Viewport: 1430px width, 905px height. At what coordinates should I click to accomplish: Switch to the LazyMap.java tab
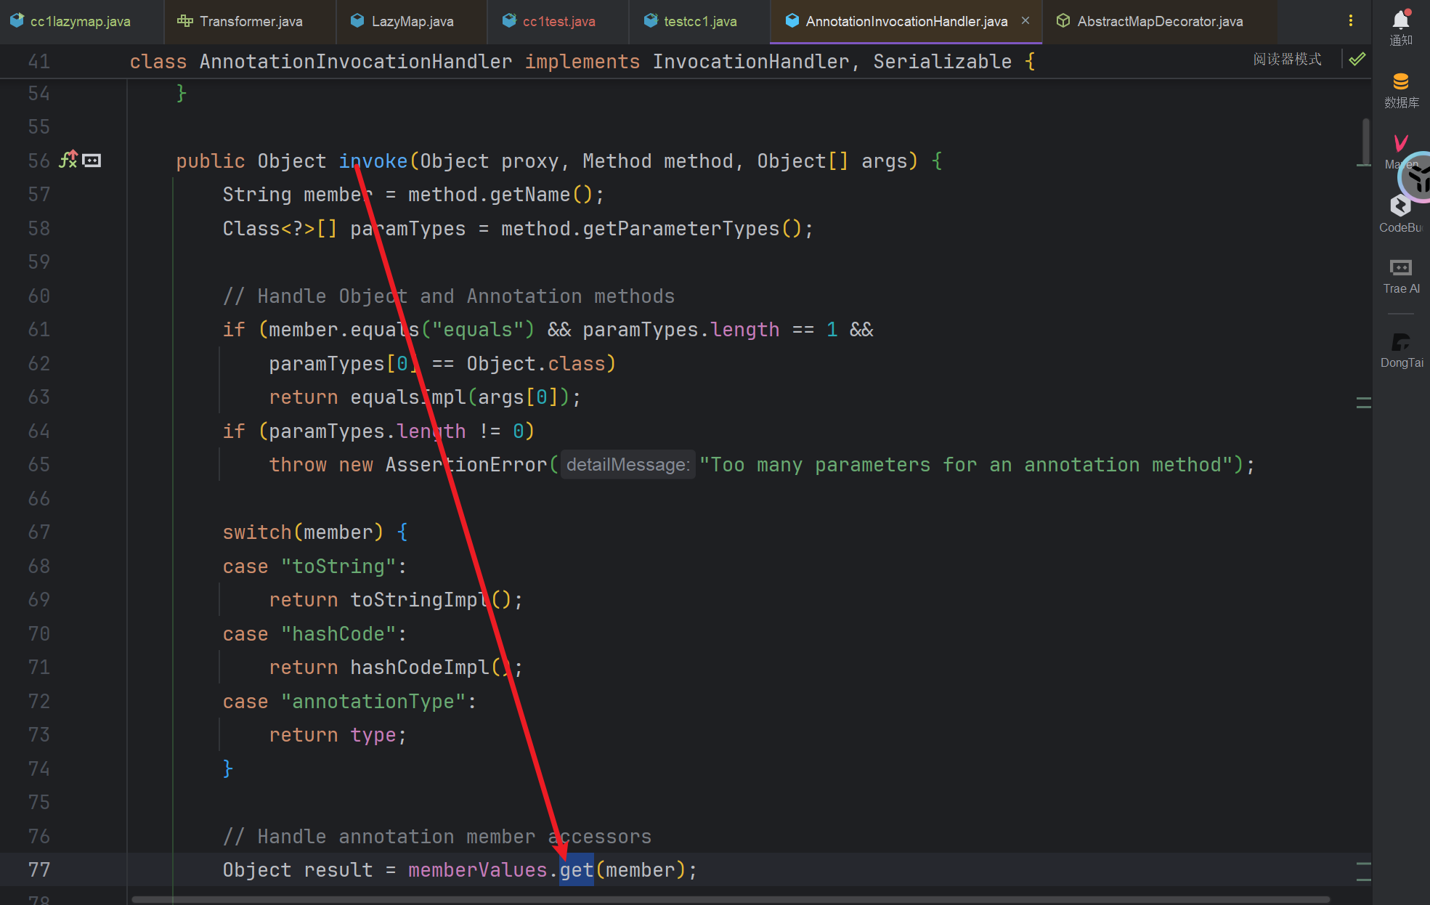[412, 21]
